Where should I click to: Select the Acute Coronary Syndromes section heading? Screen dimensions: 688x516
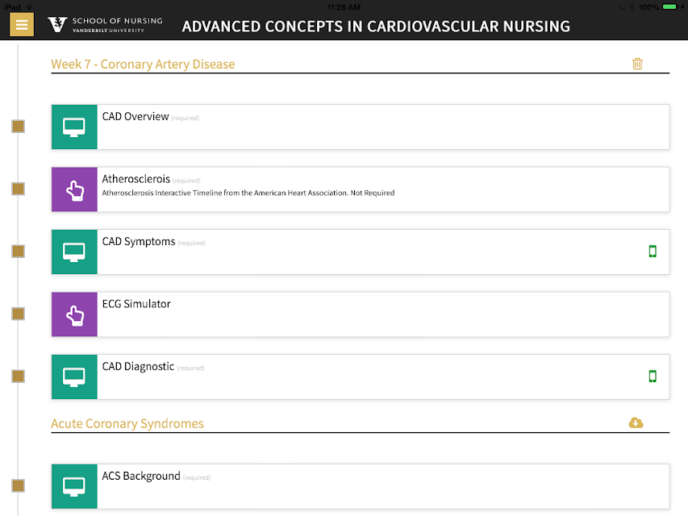click(127, 423)
